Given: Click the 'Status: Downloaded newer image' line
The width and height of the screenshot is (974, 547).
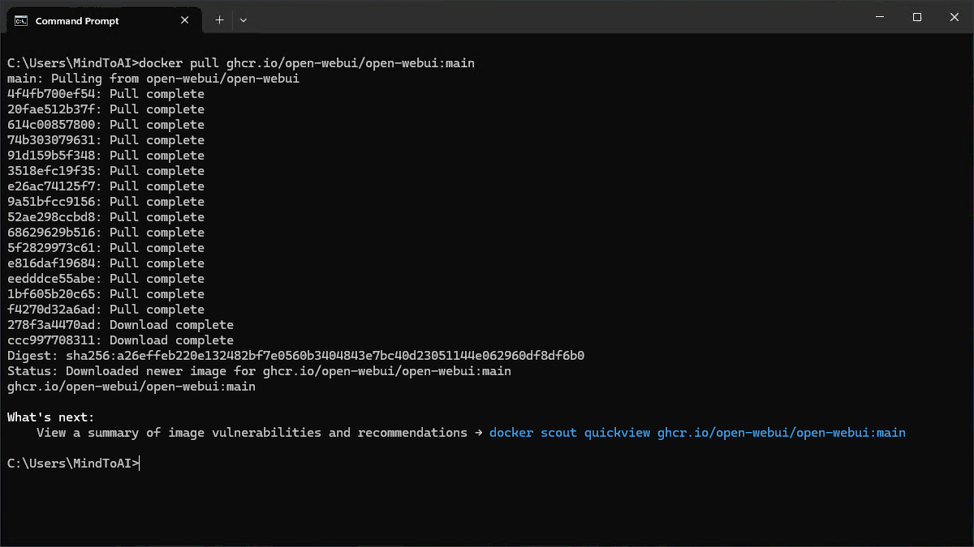Looking at the screenshot, I should point(260,371).
